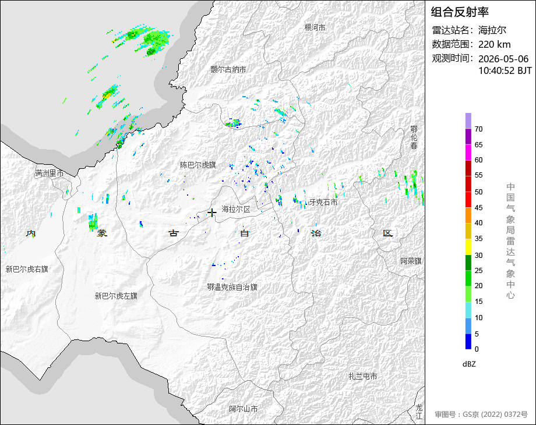This screenshot has height=425, width=536.
Task: Click the 40 dBZ orange color swatch
Action: click(468, 215)
